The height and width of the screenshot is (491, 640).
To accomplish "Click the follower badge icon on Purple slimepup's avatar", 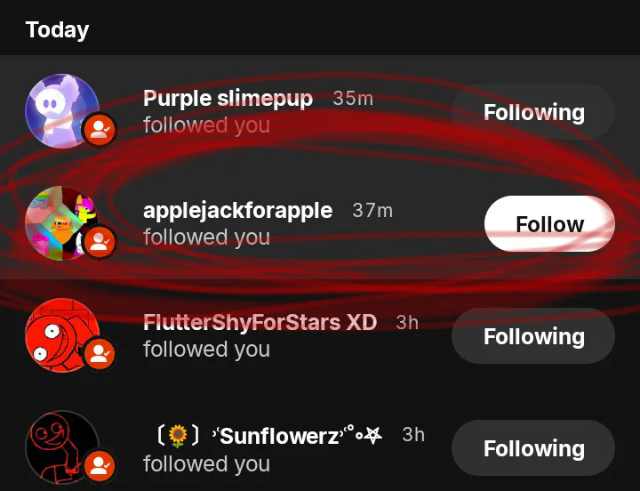I will tap(100, 130).
